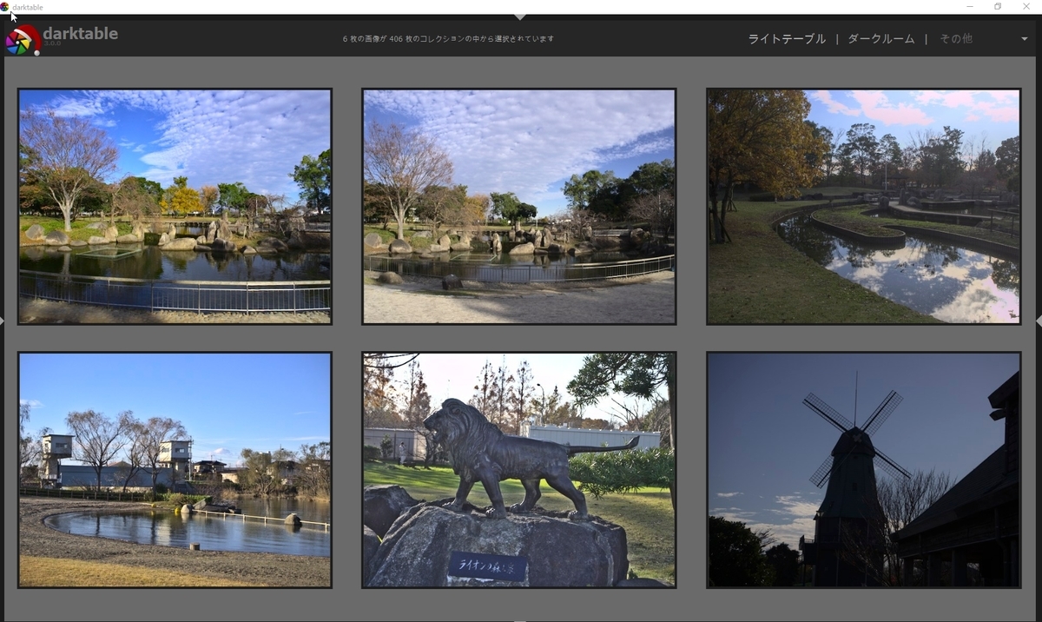
Task: Minimize the darktable window
Action: [970, 7]
